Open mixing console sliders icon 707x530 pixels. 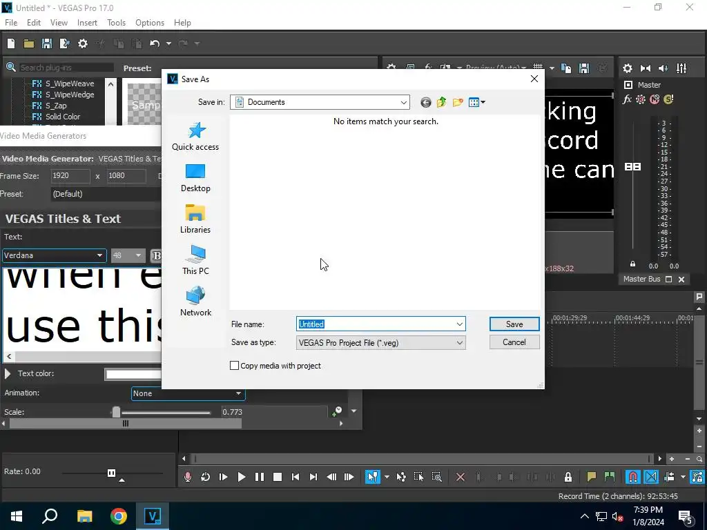(681, 68)
